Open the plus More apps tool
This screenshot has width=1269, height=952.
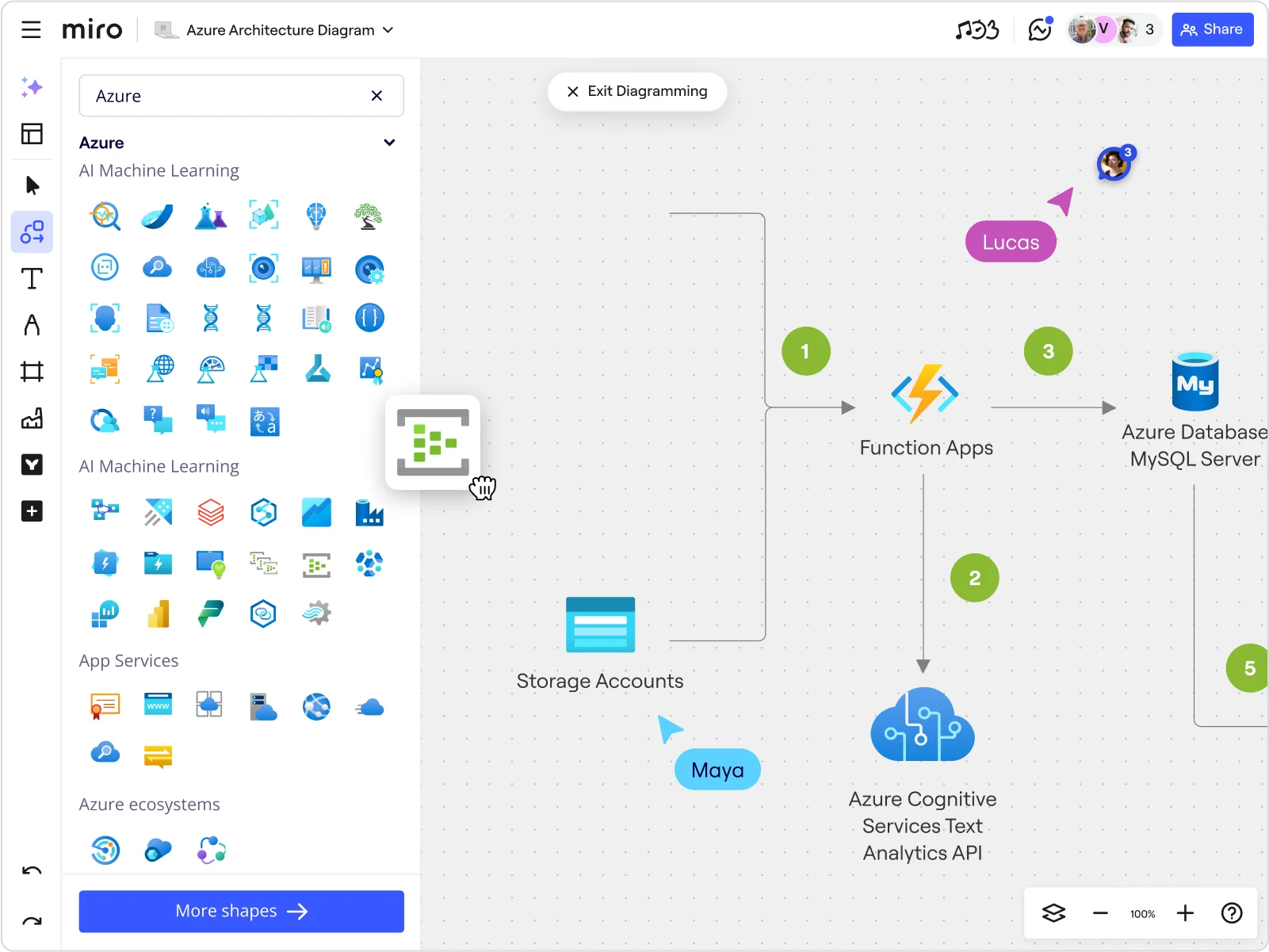click(x=32, y=511)
